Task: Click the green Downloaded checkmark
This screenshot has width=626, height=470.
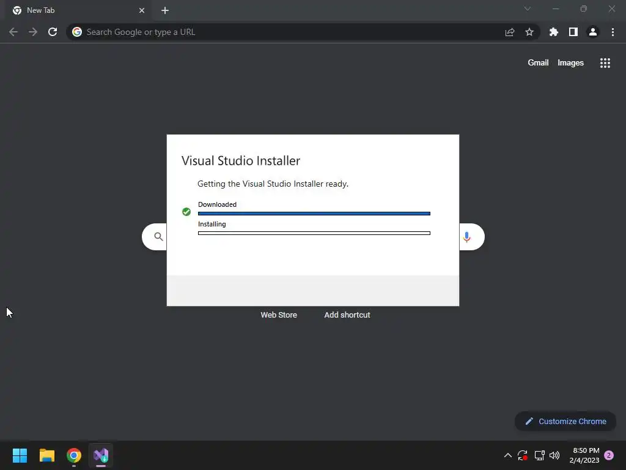Action: click(186, 212)
